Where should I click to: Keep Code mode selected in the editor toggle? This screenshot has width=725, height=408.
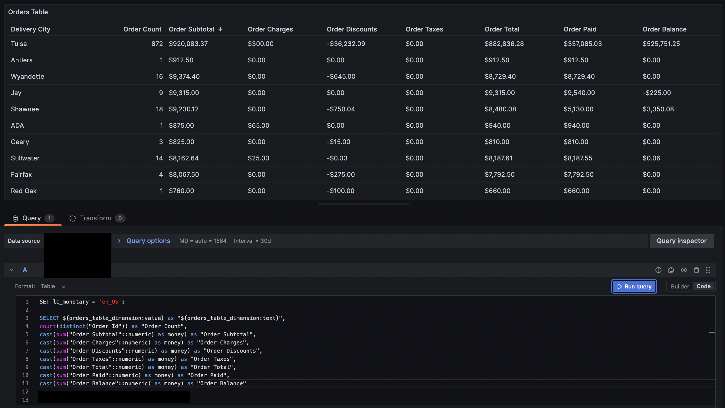[703, 286]
